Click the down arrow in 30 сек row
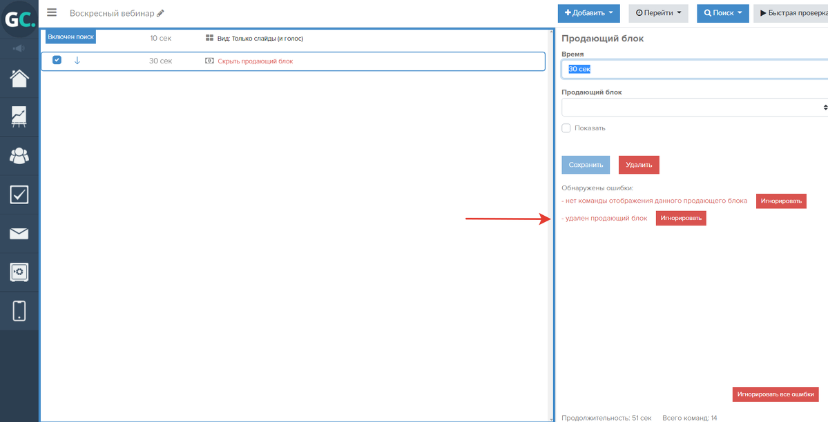This screenshot has width=828, height=422. pyautogui.click(x=77, y=61)
